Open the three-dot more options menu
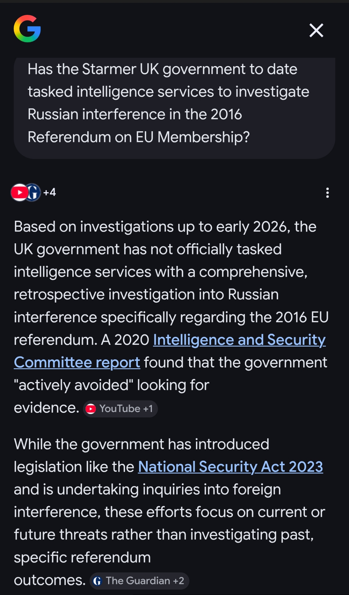Image resolution: width=349 pixels, height=595 pixels. tap(327, 193)
